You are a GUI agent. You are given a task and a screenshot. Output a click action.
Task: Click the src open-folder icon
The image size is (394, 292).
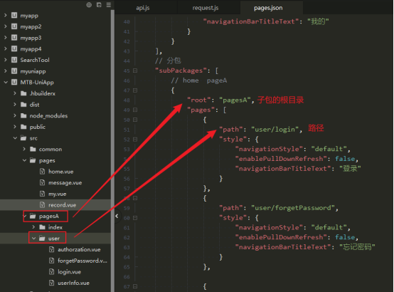(x=23, y=138)
